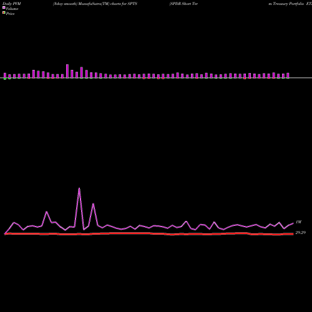Click the MunafaSutra charts for SPTS title
This screenshot has height=312, width=312.
click(x=95, y=4)
